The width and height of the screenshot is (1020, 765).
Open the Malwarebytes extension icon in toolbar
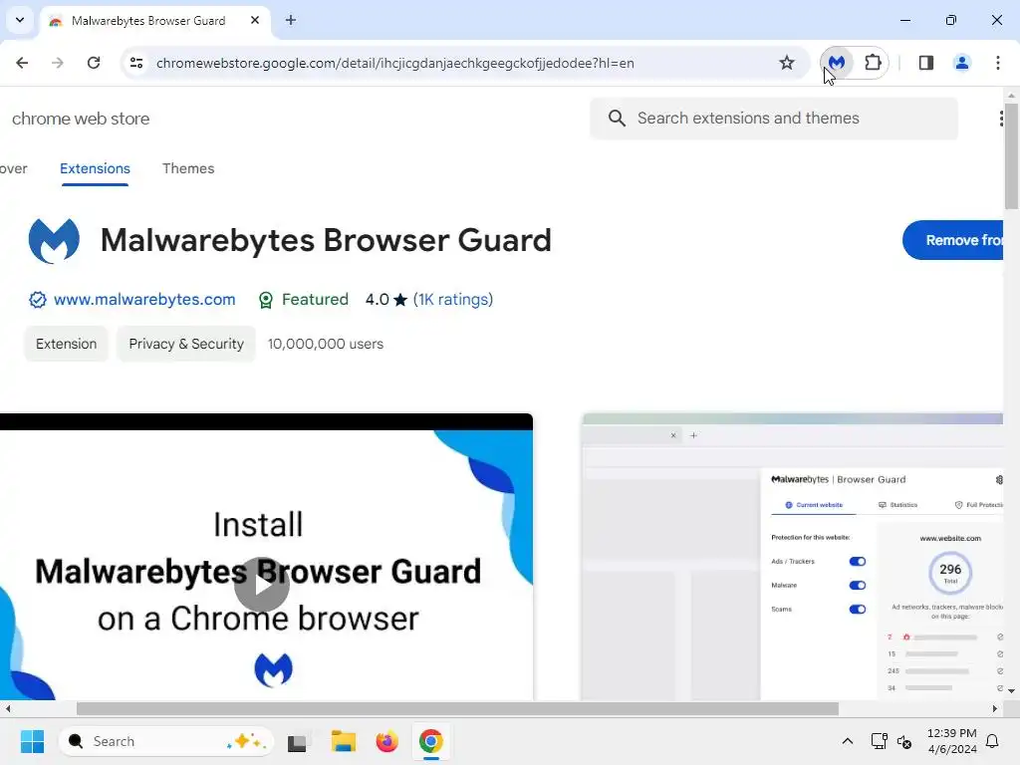837,63
